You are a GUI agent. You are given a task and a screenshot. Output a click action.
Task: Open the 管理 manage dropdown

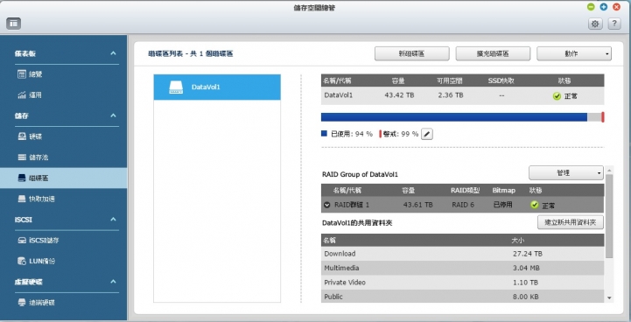click(x=566, y=173)
